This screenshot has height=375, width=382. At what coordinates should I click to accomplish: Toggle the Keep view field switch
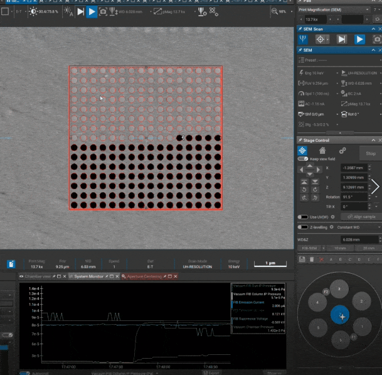[x=302, y=160]
